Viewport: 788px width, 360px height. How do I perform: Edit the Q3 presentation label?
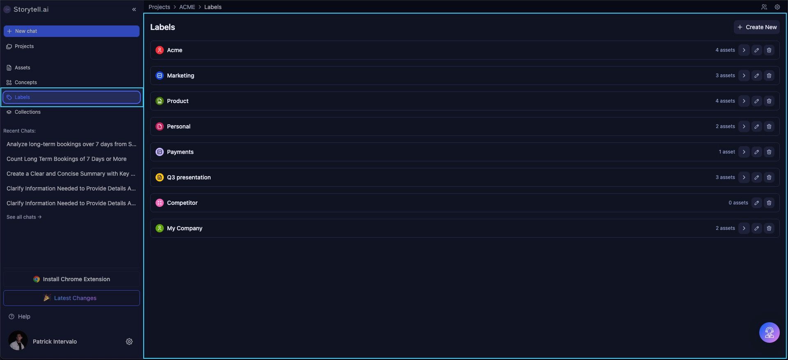(x=756, y=177)
